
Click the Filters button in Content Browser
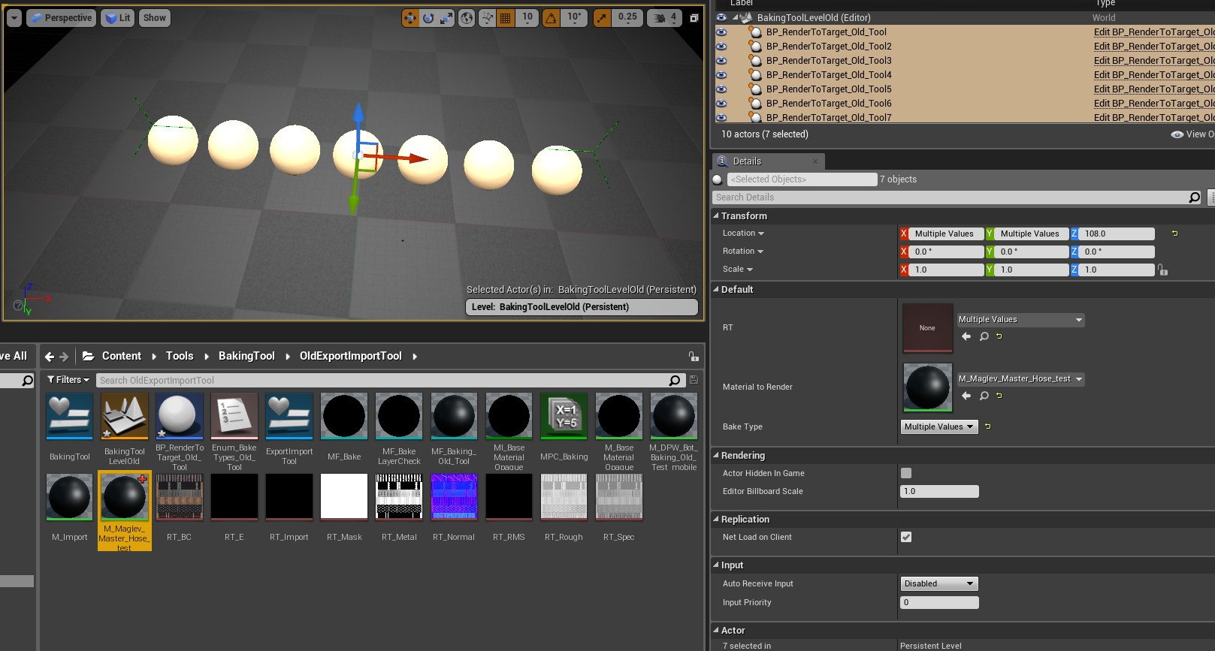click(x=68, y=380)
